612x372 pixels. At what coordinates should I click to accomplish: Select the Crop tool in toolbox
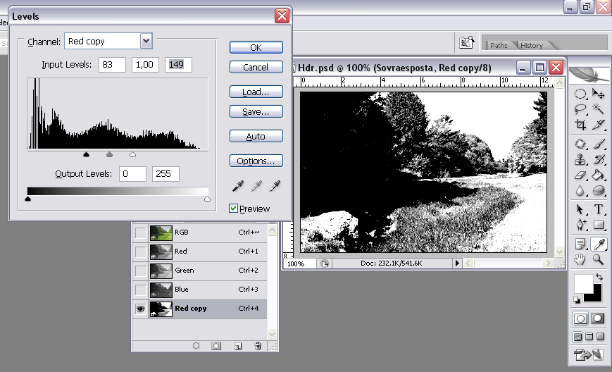(581, 125)
